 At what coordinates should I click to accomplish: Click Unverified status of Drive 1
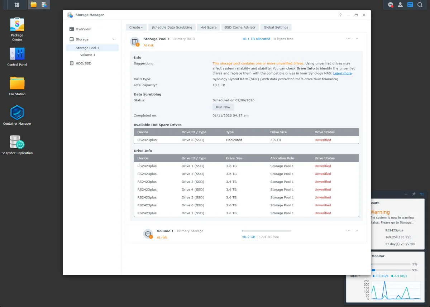click(x=323, y=166)
